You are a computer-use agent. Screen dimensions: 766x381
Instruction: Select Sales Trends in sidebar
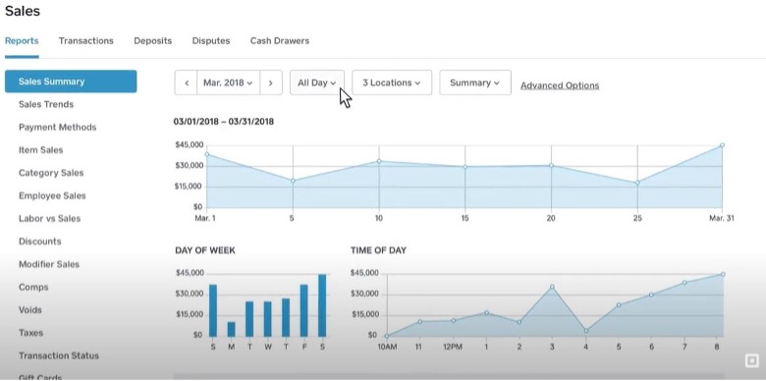pyautogui.click(x=46, y=104)
